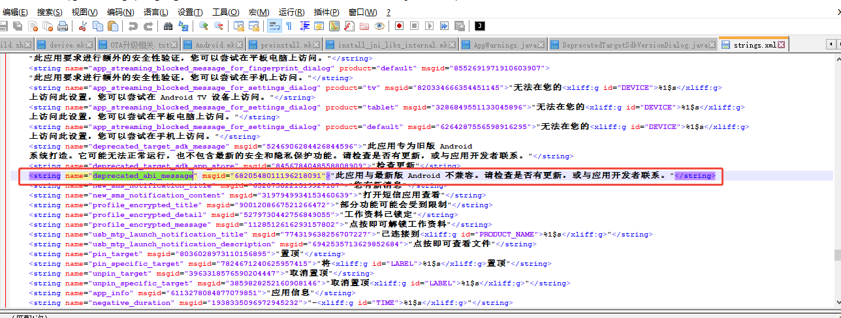Open the ? help menu
Image resolution: width=841 pixels, height=318 pixels.
coord(389,12)
